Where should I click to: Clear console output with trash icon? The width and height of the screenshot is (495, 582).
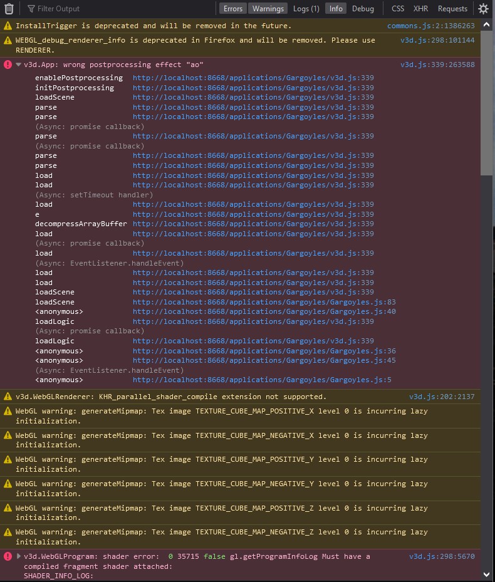9,9
